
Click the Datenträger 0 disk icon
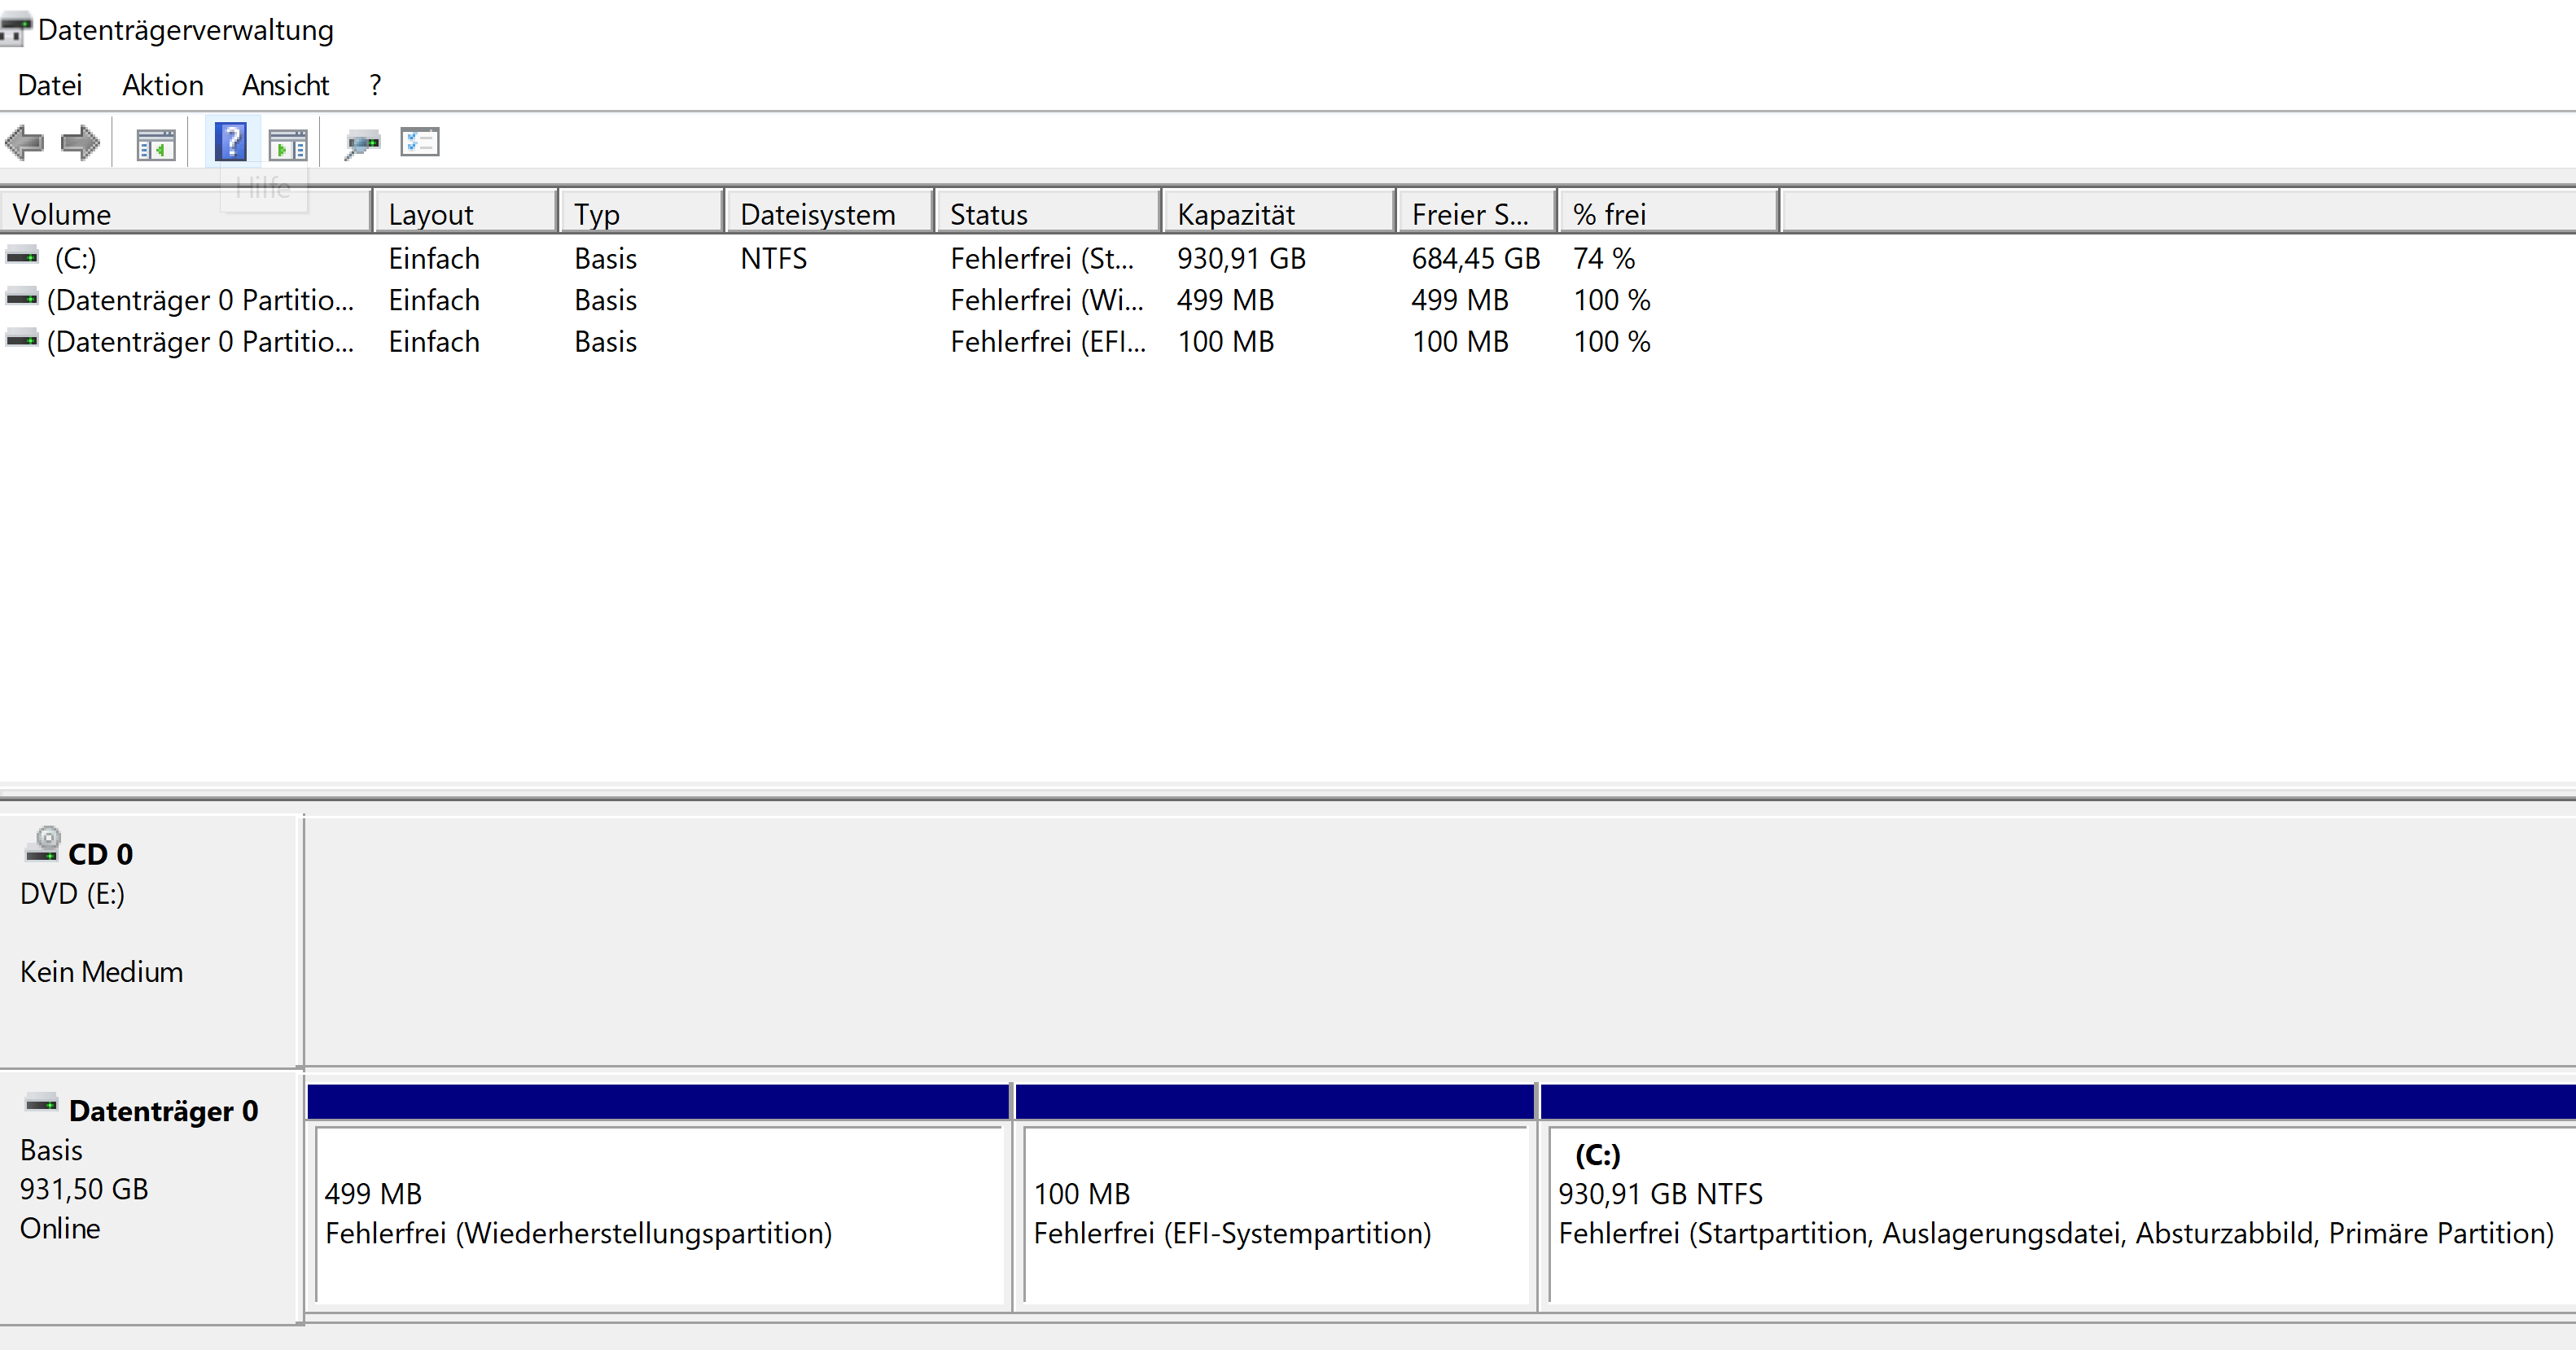click(41, 1104)
